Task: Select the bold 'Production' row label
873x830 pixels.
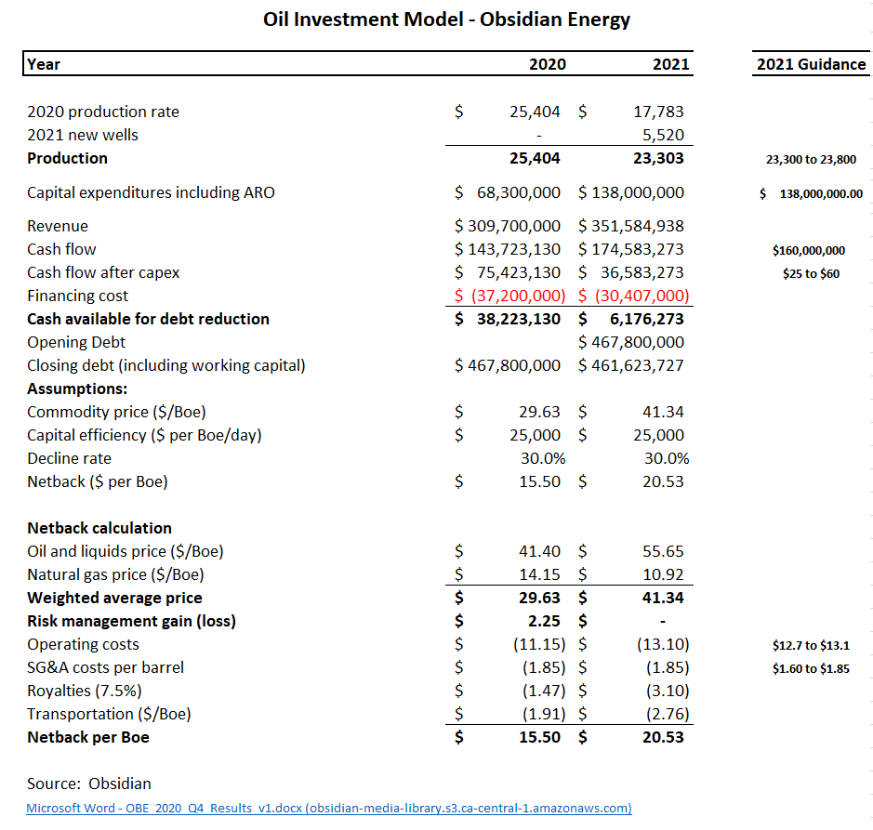Action: pyautogui.click(x=67, y=159)
